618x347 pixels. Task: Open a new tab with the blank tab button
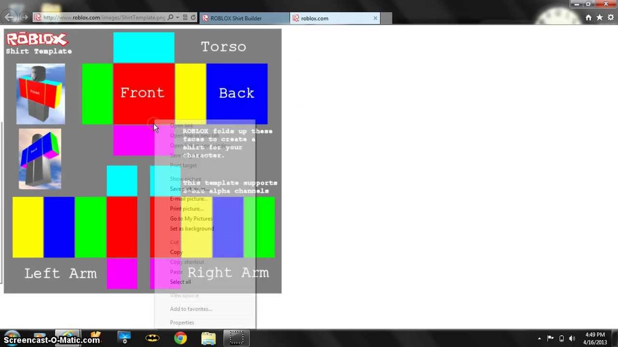386,18
